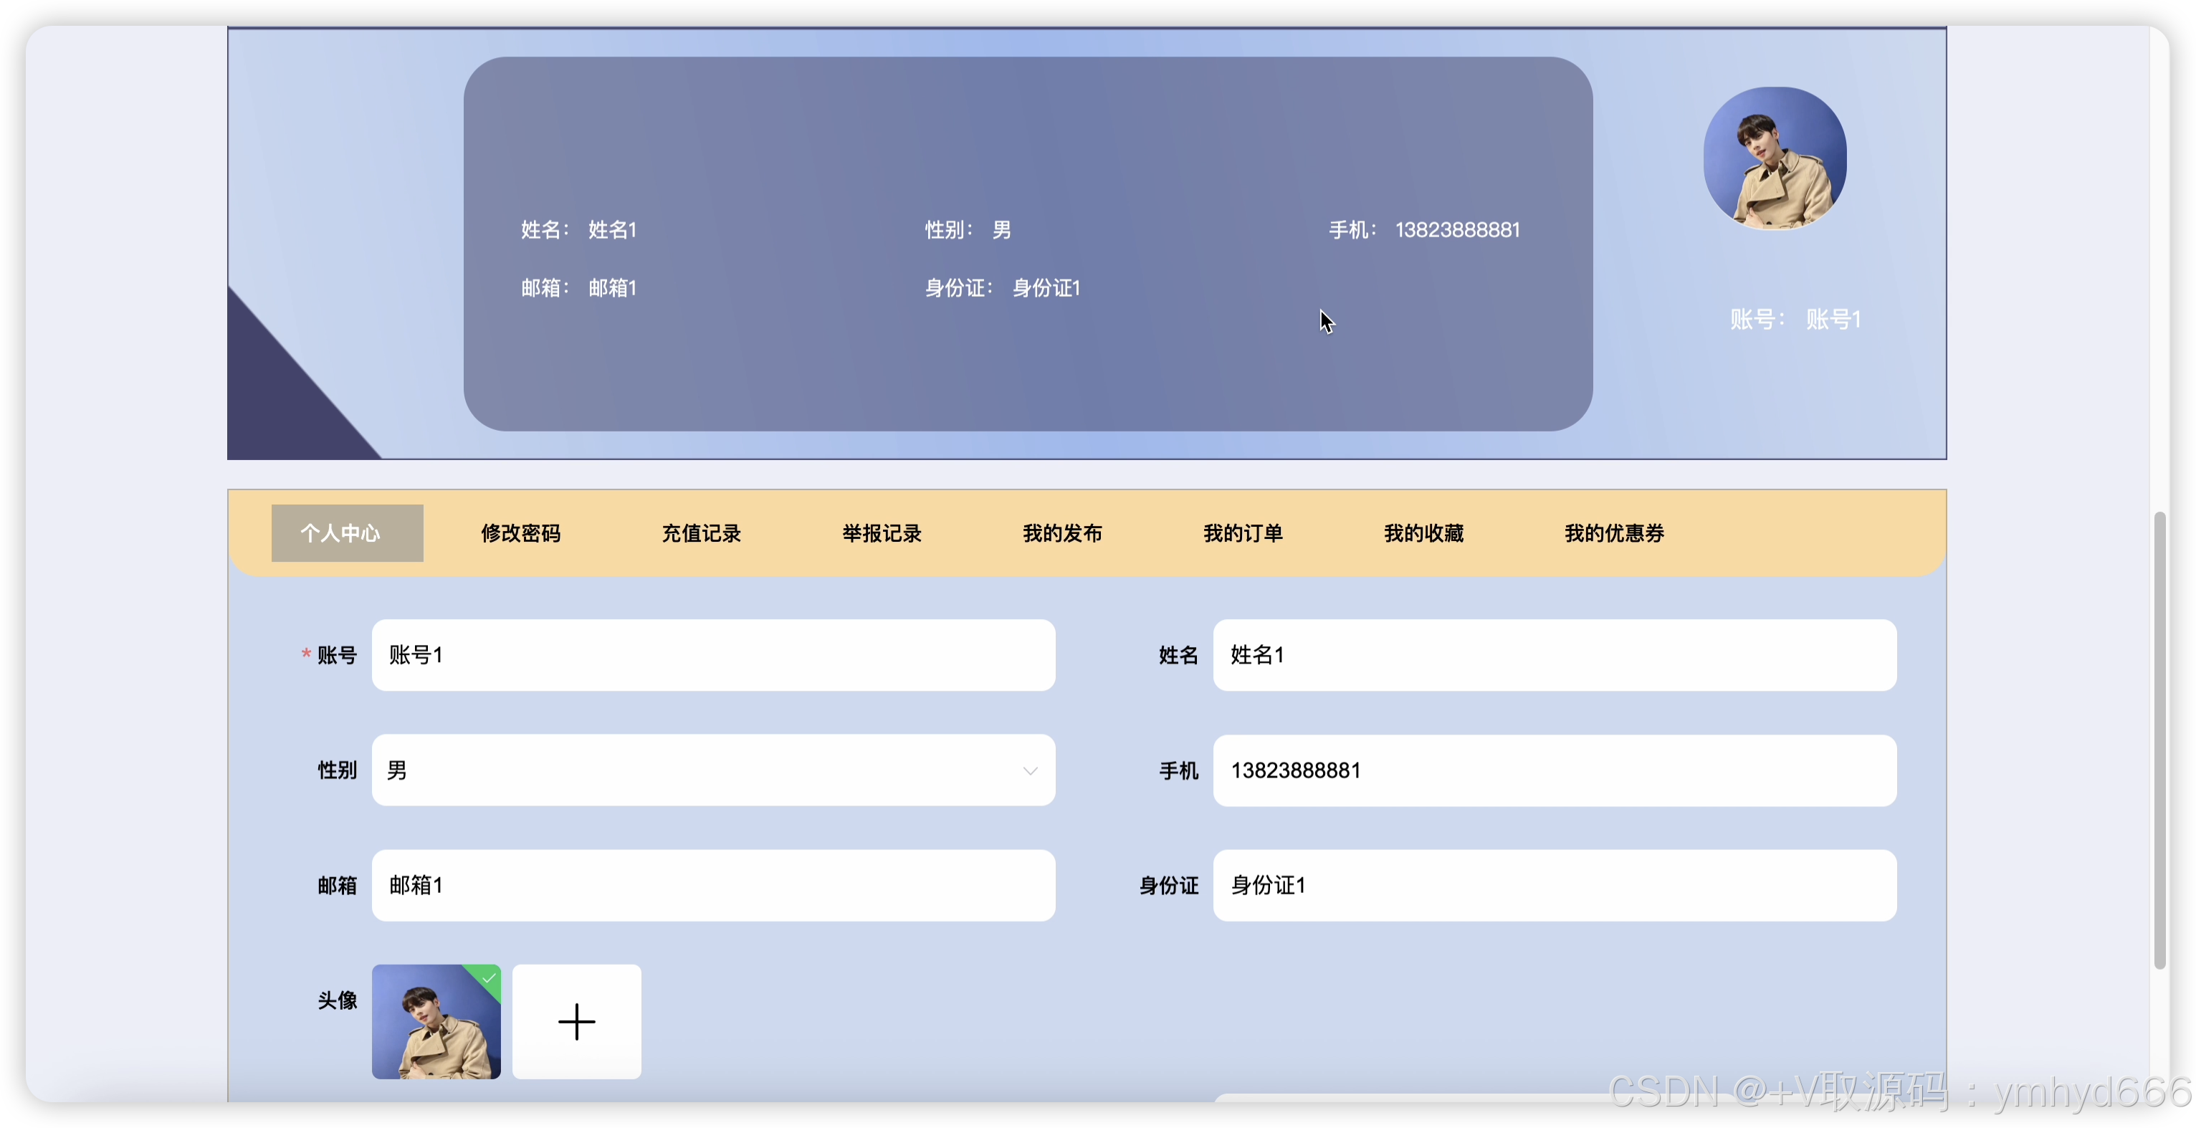Viewport: 2196px width, 1128px height.
Task: Go to the 举报记录 tab
Action: click(x=882, y=533)
